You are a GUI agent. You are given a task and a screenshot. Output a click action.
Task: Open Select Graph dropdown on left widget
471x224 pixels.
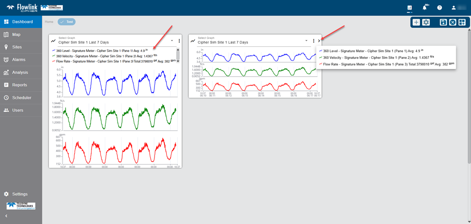[172, 41]
